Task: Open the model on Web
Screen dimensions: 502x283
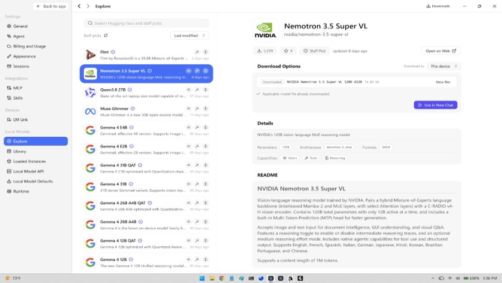Action: pos(441,51)
